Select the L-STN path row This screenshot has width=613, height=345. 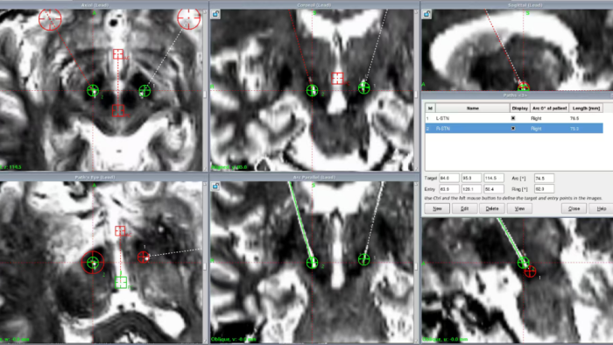click(514, 118)
